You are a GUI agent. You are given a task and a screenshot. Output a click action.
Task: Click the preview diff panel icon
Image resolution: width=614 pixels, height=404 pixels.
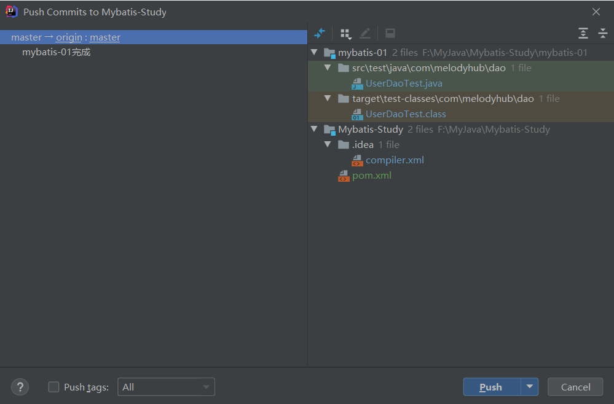click(390, 33)
